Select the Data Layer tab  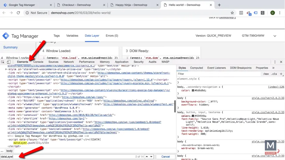(92, 36)
